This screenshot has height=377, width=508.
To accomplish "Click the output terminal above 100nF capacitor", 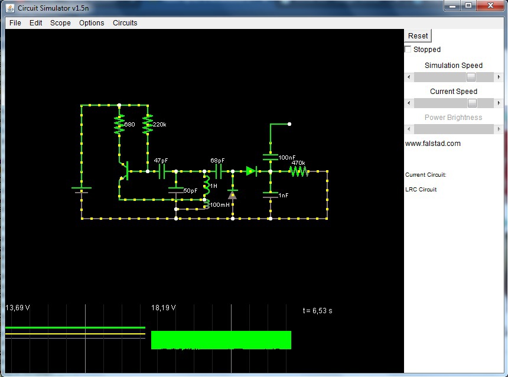I will pos(289,124).
